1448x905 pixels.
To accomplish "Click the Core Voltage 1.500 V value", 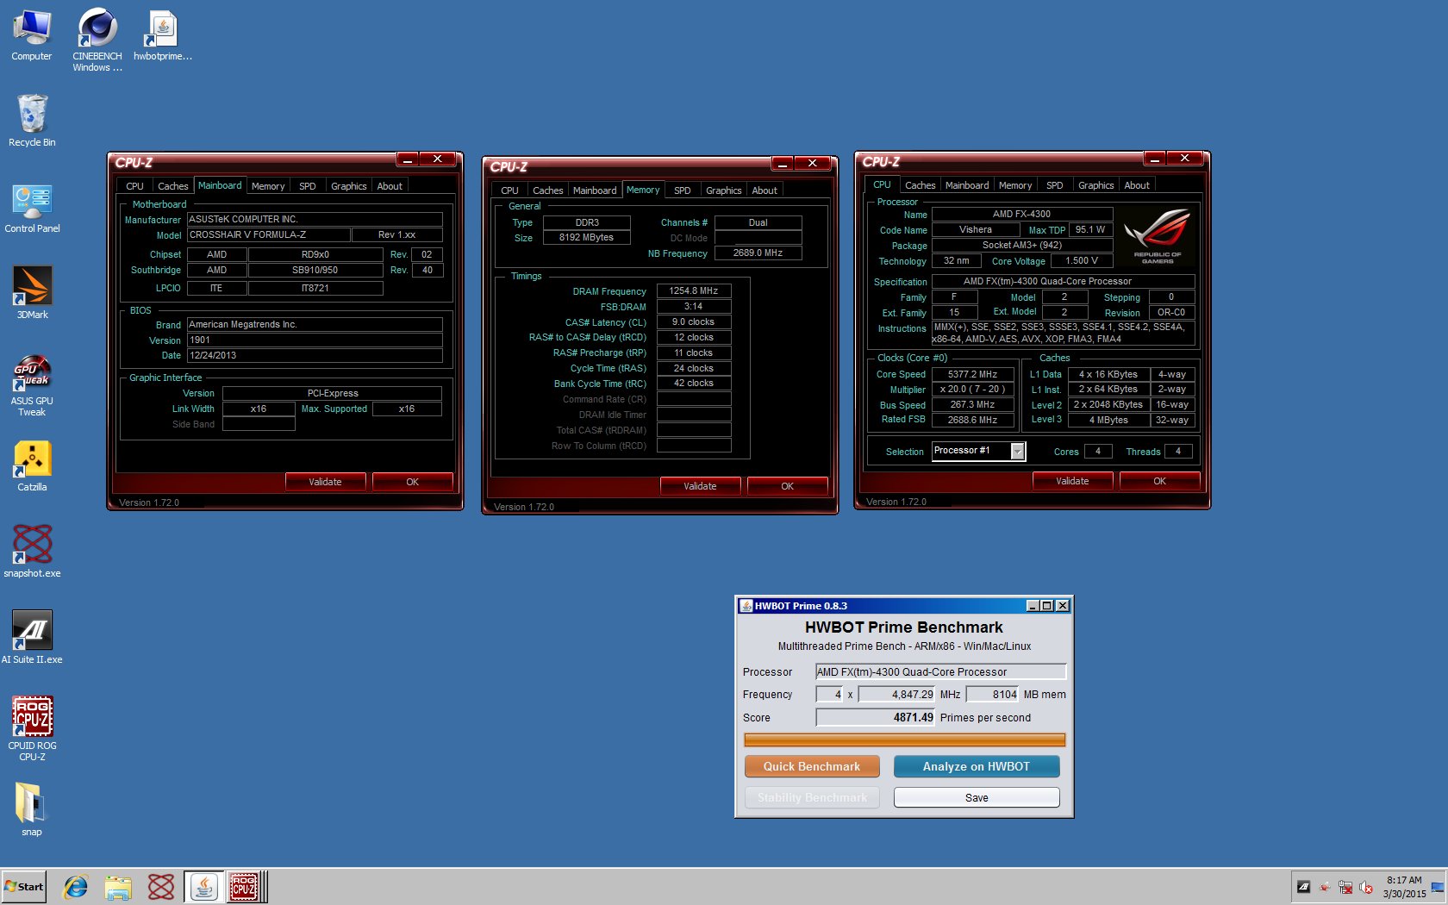I will [x=1082, y=260].
